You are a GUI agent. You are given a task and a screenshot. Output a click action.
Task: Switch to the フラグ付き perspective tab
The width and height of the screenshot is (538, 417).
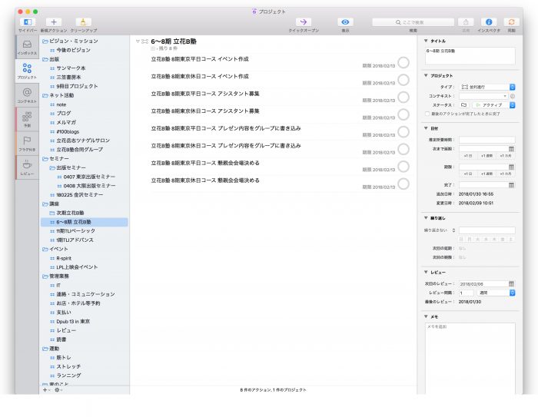click(27, 144)
